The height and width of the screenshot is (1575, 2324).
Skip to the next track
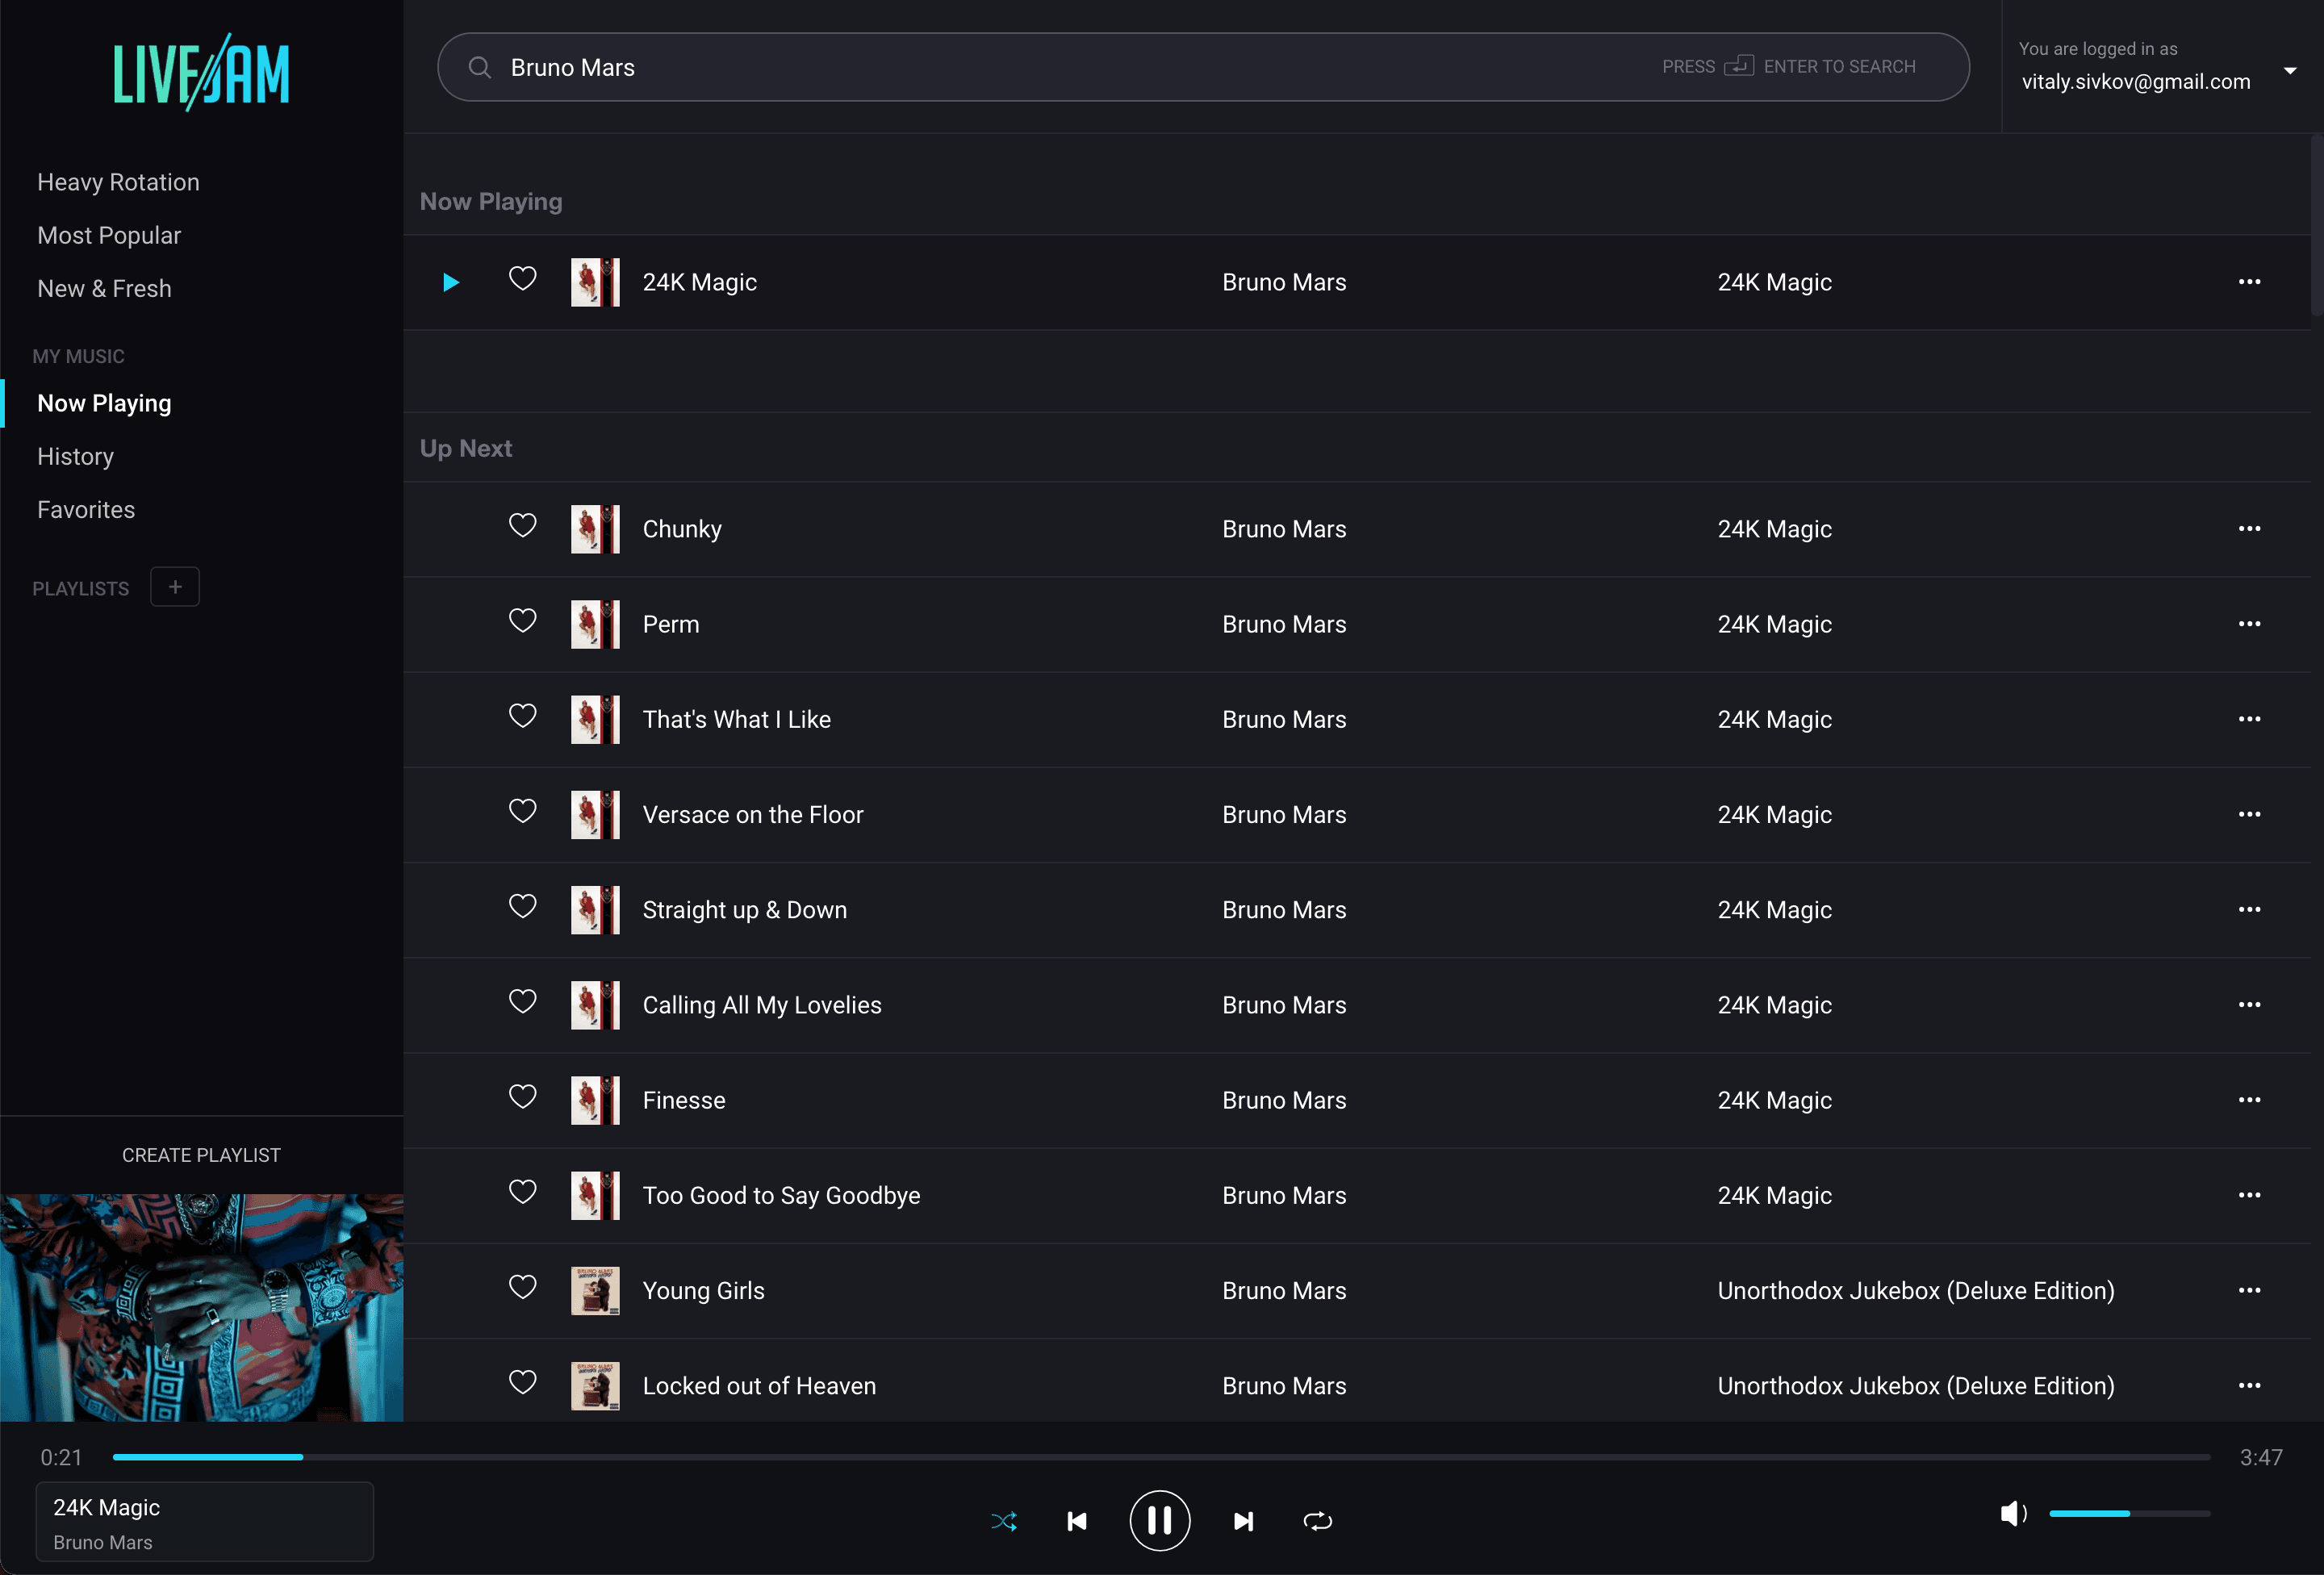coord(1243,1521)
